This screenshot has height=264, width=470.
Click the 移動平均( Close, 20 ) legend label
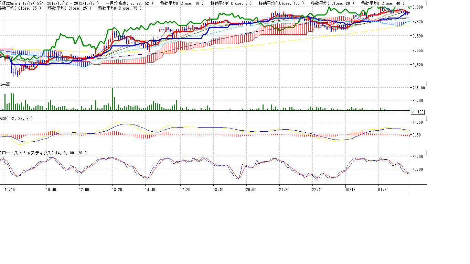pyautogui.click(x=332, y=3)
